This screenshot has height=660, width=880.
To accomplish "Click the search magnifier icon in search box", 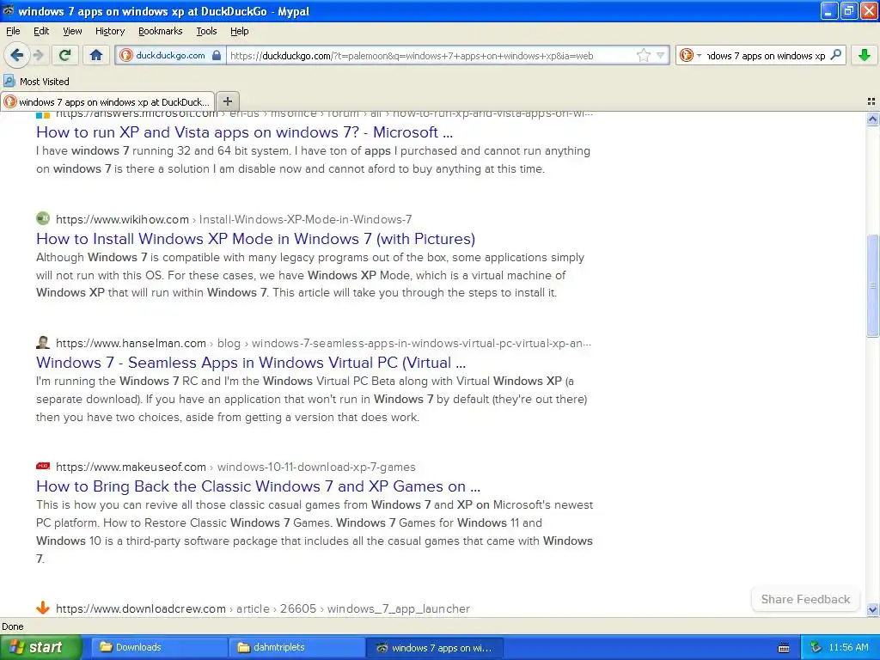I will pyautogui.click(x=835, y=55).
